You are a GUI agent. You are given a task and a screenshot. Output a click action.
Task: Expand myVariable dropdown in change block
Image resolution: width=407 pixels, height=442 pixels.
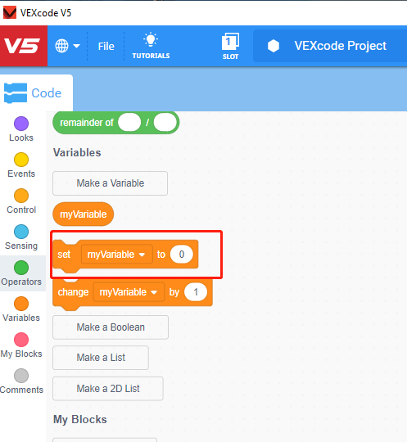pos(129,292)
